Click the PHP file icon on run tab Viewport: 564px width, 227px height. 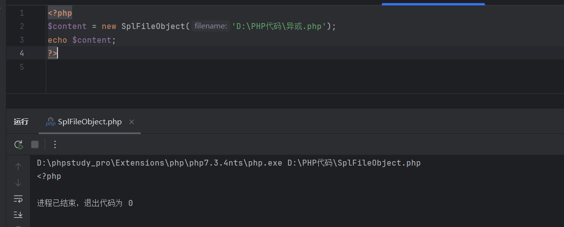click(50, 122)
